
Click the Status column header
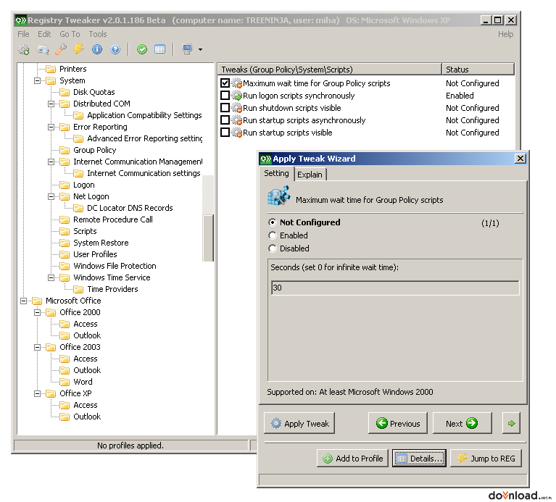click(x=478, y=70)
